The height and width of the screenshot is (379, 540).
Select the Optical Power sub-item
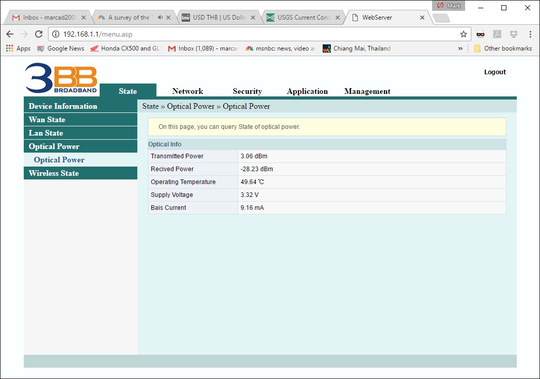[59, 160]
